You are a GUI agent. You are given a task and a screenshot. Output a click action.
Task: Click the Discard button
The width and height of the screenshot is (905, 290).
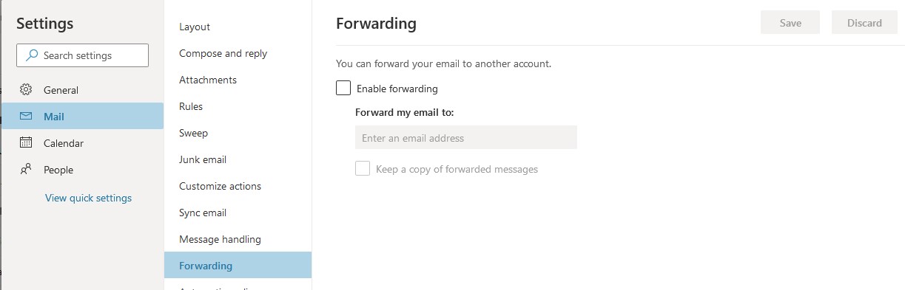[865, 22]
